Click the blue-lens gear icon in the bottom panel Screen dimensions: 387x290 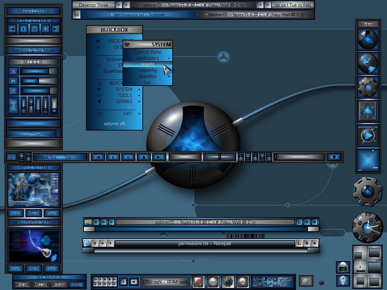[x=228, y=282]
